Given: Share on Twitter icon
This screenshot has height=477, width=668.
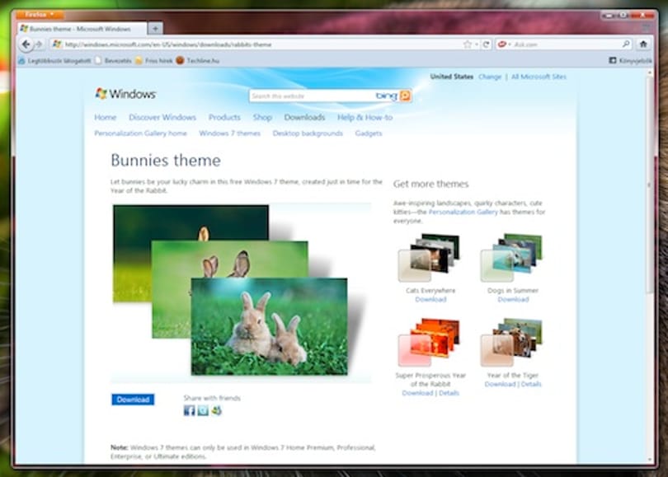Looking at the screenshot, I should tap(203, 410).
